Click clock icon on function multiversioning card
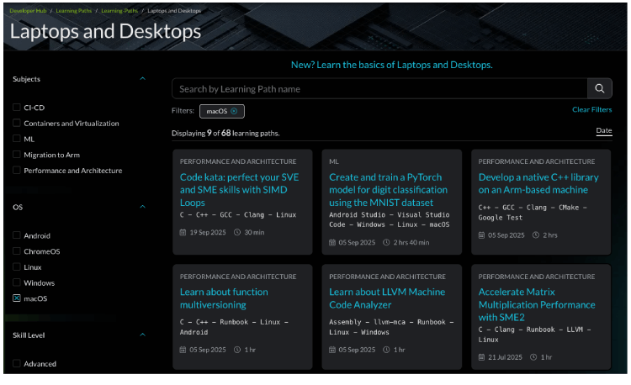Screen dimensions: 631x385 tap(237, 350)
